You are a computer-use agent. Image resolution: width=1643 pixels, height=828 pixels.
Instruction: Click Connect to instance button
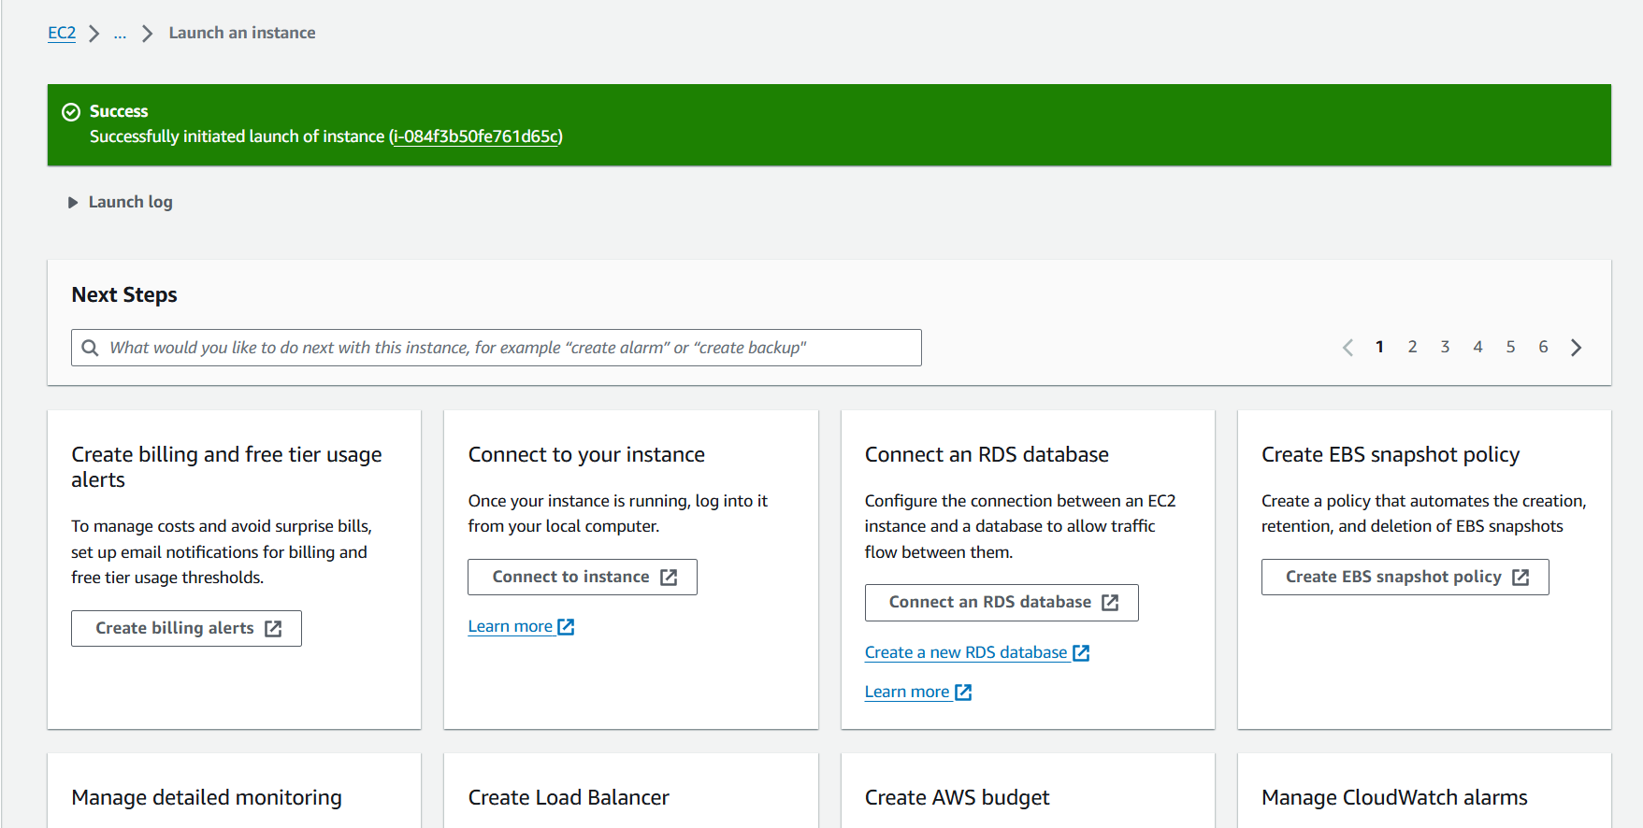pyautogui.click(x=583, y=577)
